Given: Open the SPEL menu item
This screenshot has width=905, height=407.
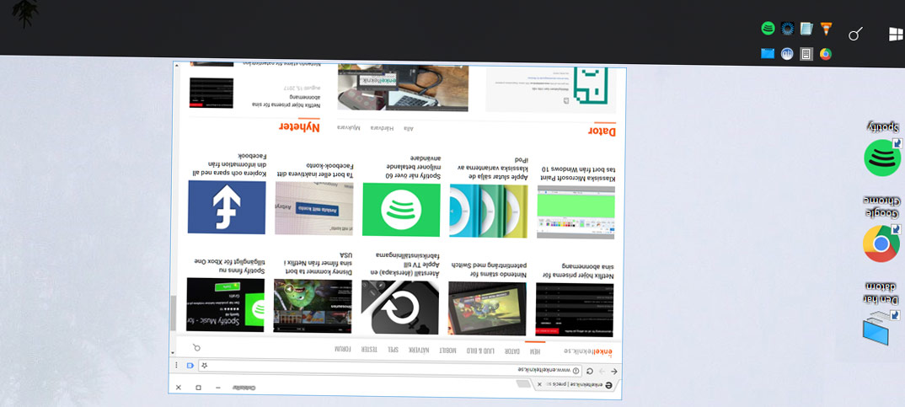Looking at the screenshot, I should point(393,350).
